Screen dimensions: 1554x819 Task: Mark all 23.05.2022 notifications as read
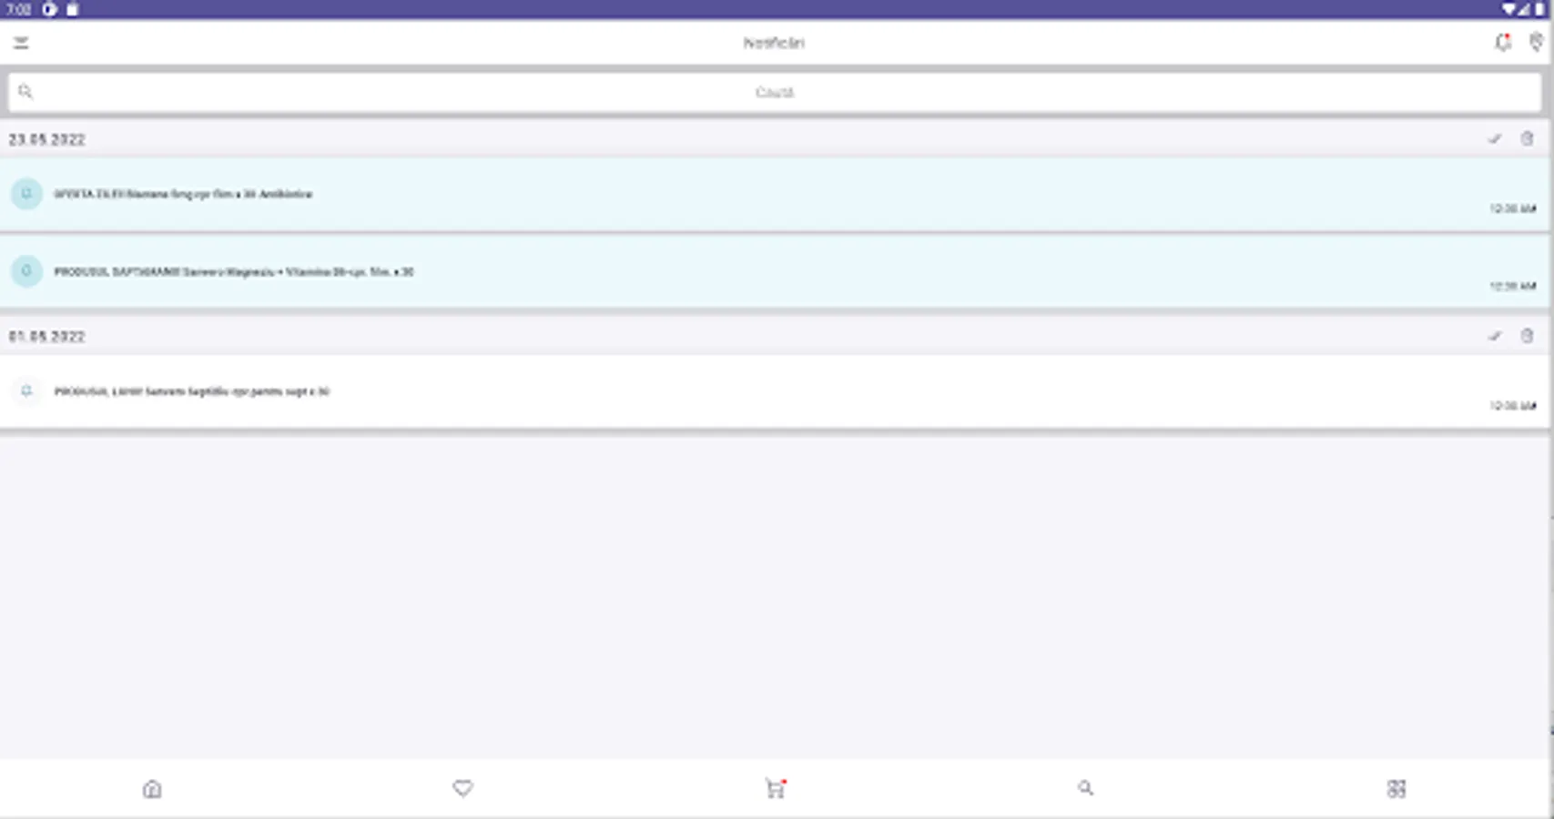pos(1494,139)
